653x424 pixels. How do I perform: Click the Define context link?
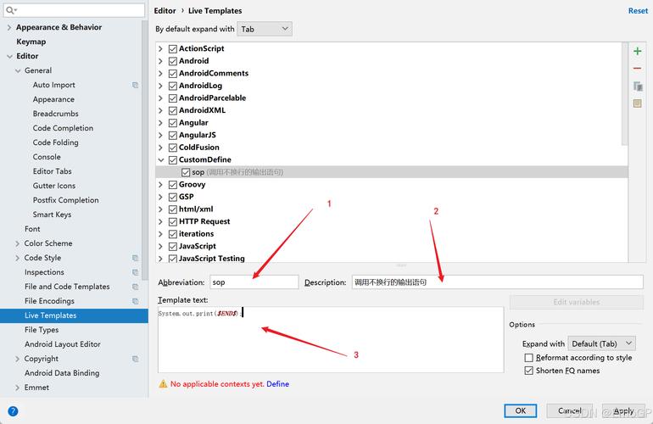point(277,384)
